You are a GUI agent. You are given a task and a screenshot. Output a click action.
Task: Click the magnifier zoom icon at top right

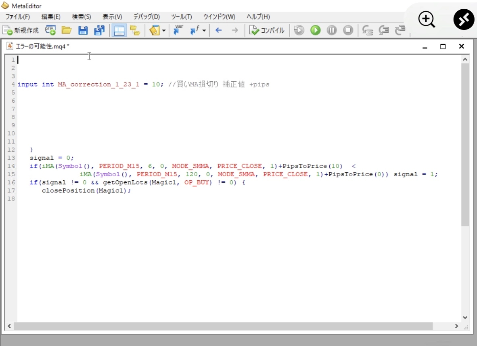coord(427,19)
